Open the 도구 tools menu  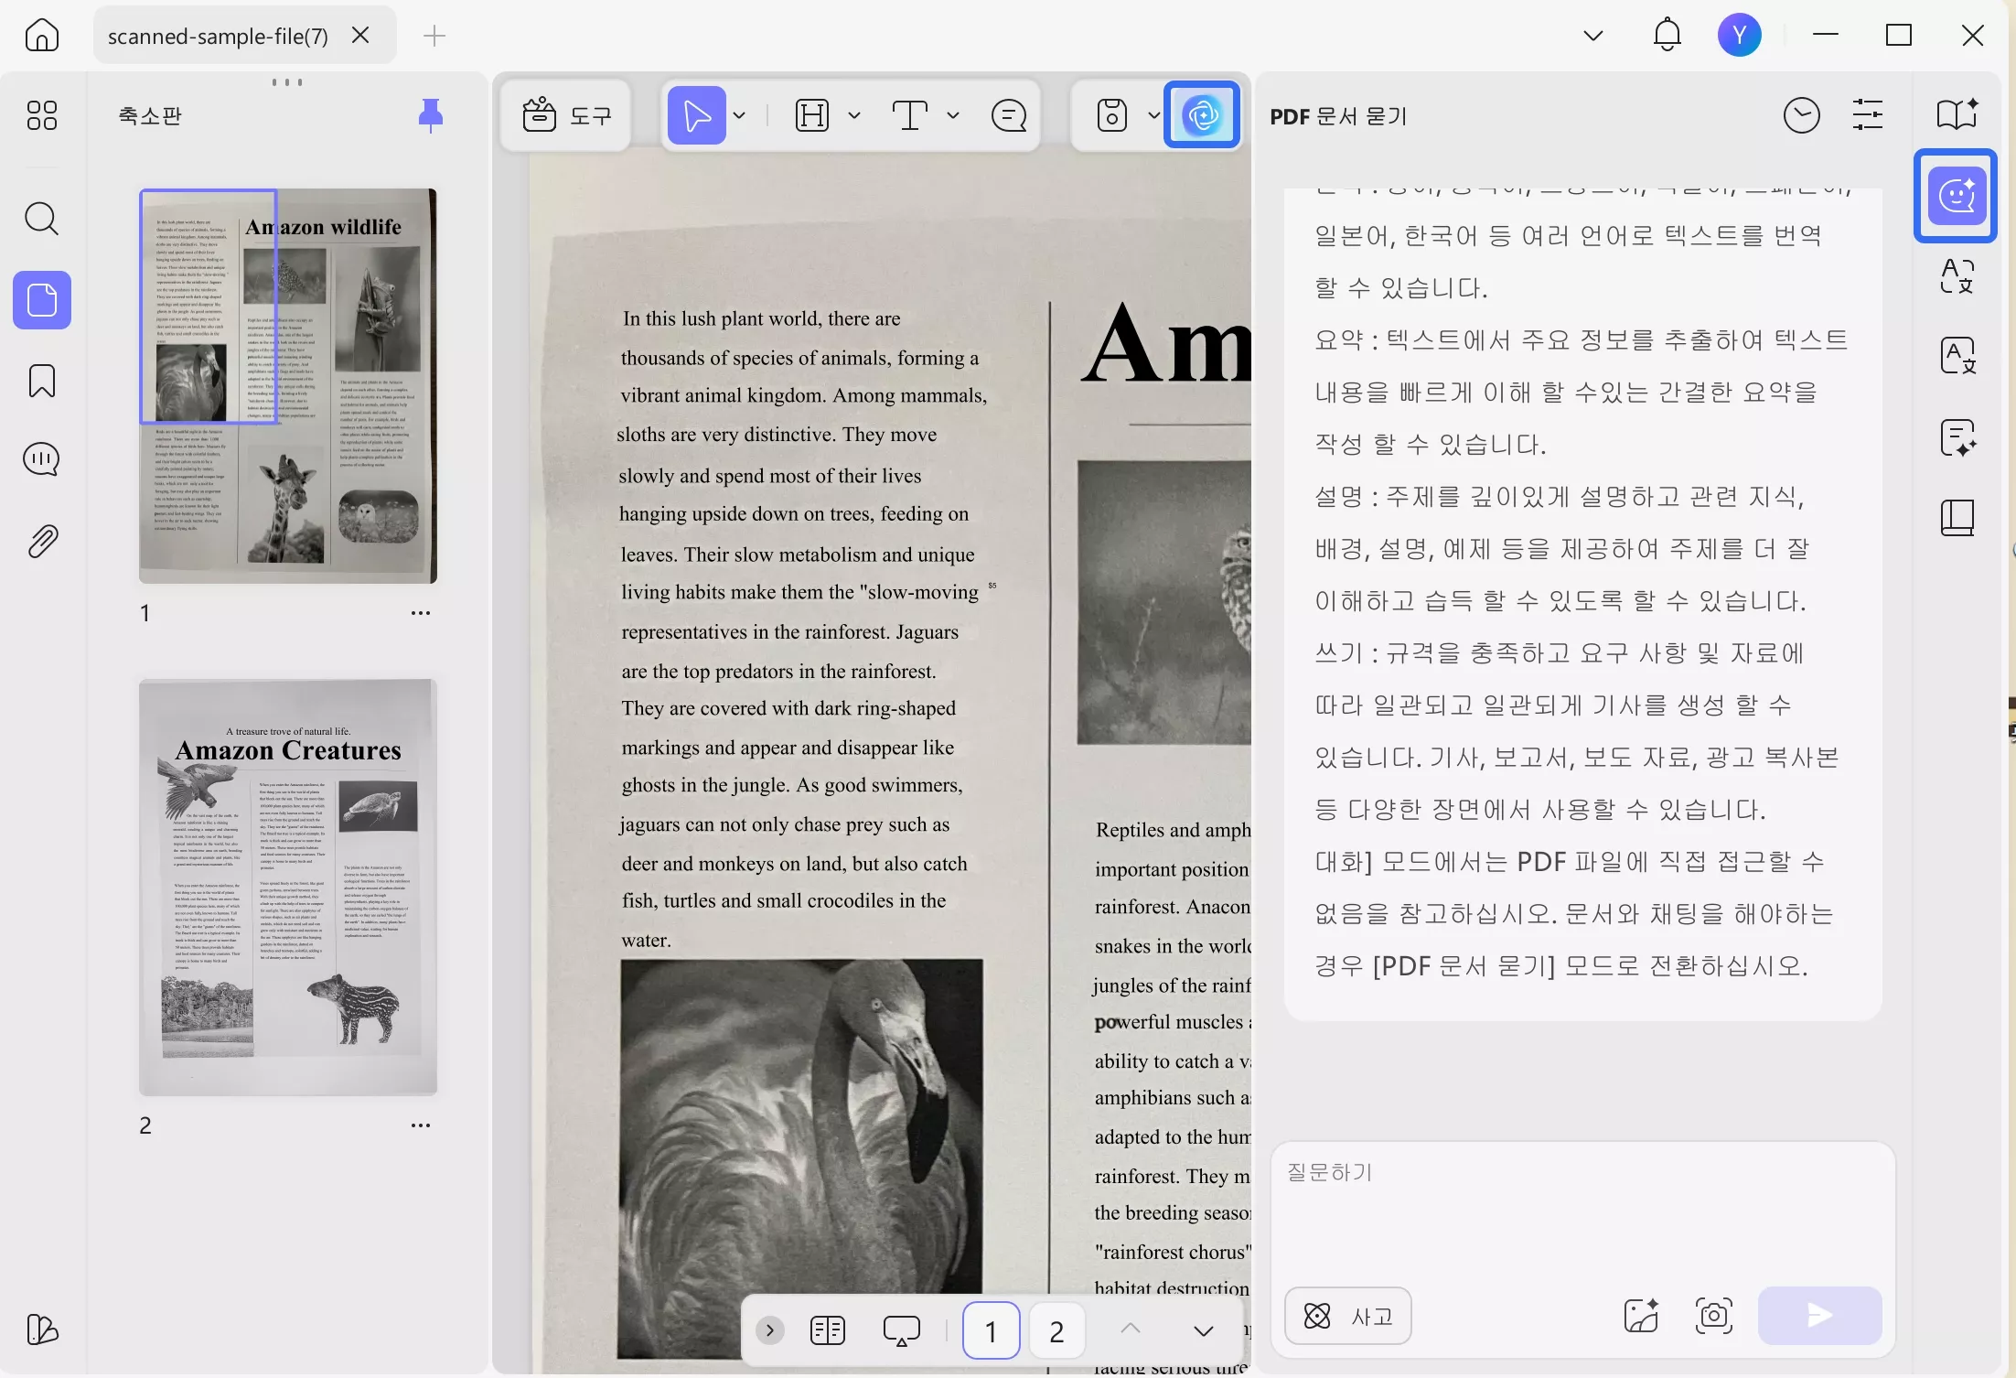tap(566, 115)
